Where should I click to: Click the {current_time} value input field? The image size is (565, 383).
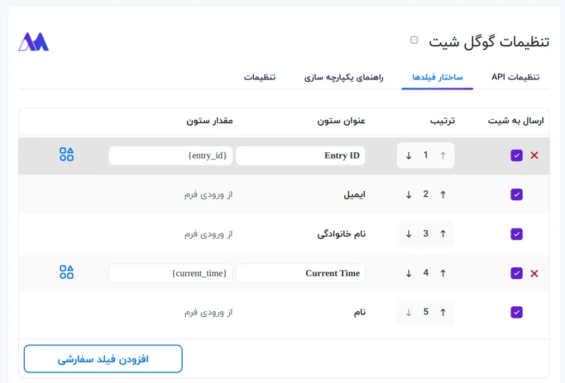coord(170,273)
